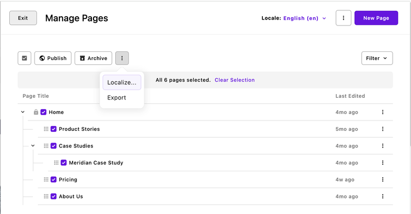Uncheck the Pricing checkbox

[54, 179]
